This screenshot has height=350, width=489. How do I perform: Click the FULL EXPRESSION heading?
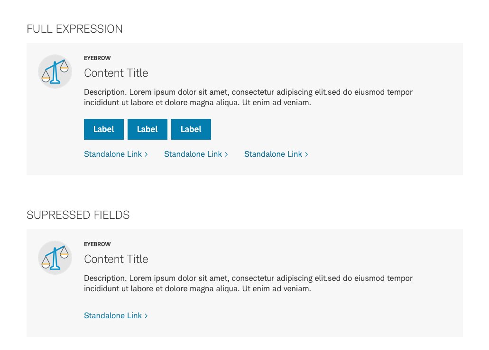(x=74, y=29)
